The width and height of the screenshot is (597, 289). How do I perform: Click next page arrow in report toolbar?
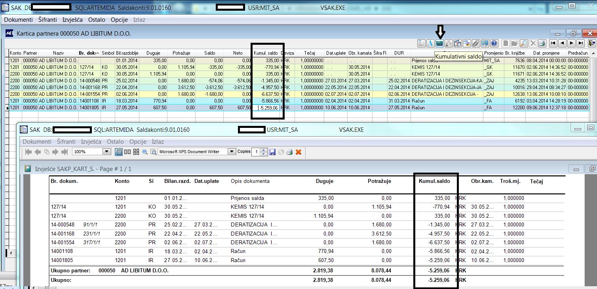pyautogui.click(x=55, y=152)
